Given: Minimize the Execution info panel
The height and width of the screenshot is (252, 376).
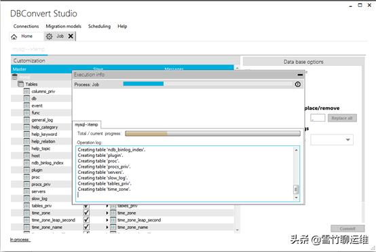Looking at the screenshot, I should coord(300,75).
